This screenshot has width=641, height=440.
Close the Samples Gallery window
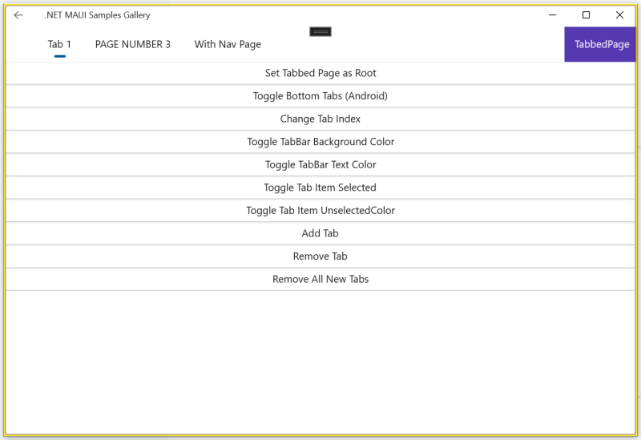coord(619,15)
